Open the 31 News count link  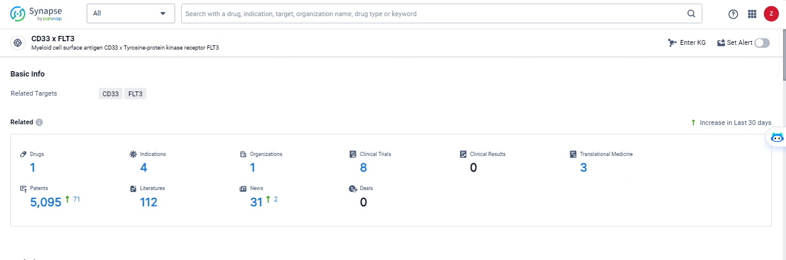tap(256, 203)
